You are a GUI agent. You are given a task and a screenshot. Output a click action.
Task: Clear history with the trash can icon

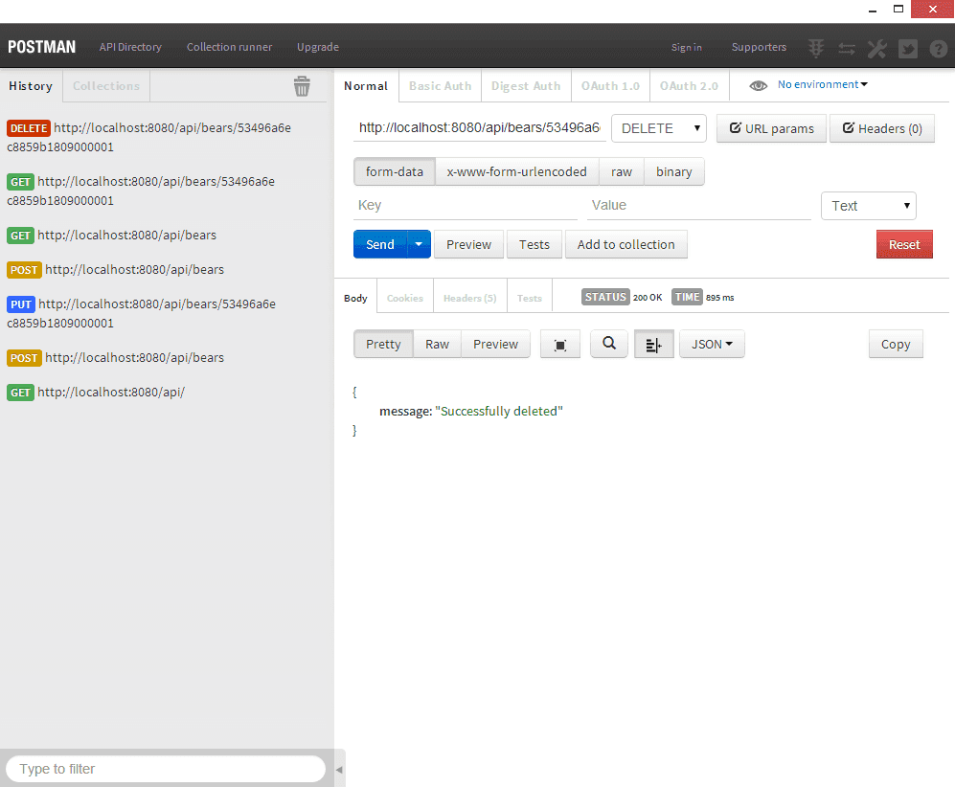(302, 86)
